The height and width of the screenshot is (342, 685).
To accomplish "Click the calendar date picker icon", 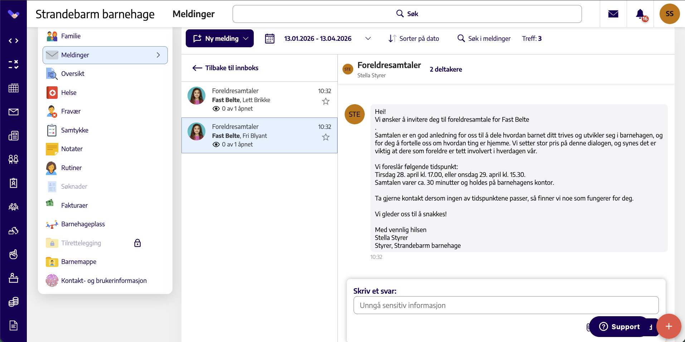I will point(270,38).
